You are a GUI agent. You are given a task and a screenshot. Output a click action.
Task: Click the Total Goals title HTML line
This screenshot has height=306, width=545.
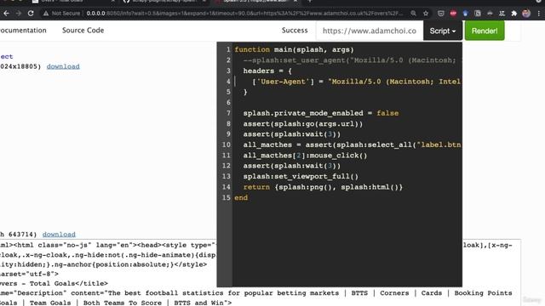click(x=54, y=283)
